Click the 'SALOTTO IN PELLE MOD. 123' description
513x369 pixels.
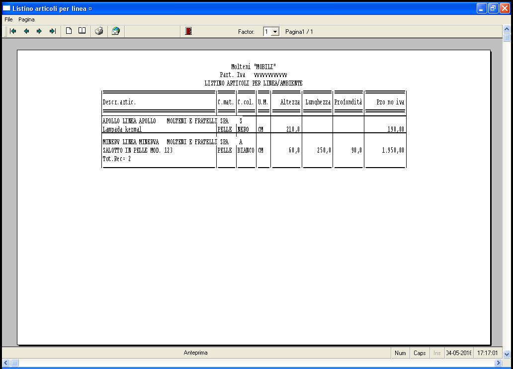pyautogui.click(x=138, y=150)
